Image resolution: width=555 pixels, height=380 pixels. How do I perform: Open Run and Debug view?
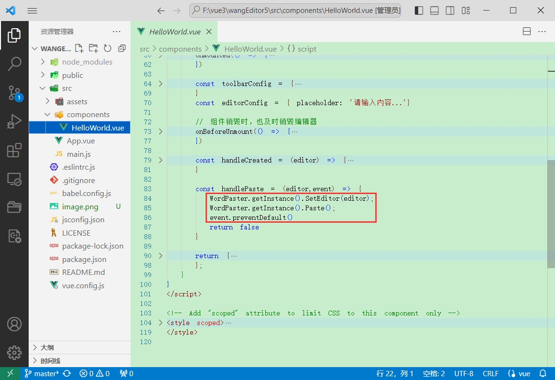point(14,121)
